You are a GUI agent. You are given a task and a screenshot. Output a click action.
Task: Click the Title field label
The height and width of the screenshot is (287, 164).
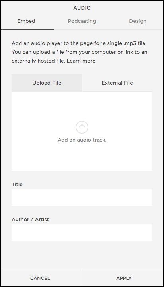tap(17, 184)
